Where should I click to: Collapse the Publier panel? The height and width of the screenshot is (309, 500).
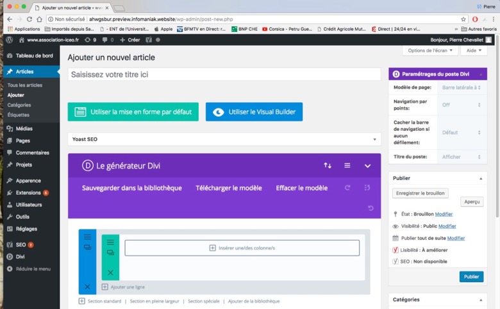(x=481, y=178)
